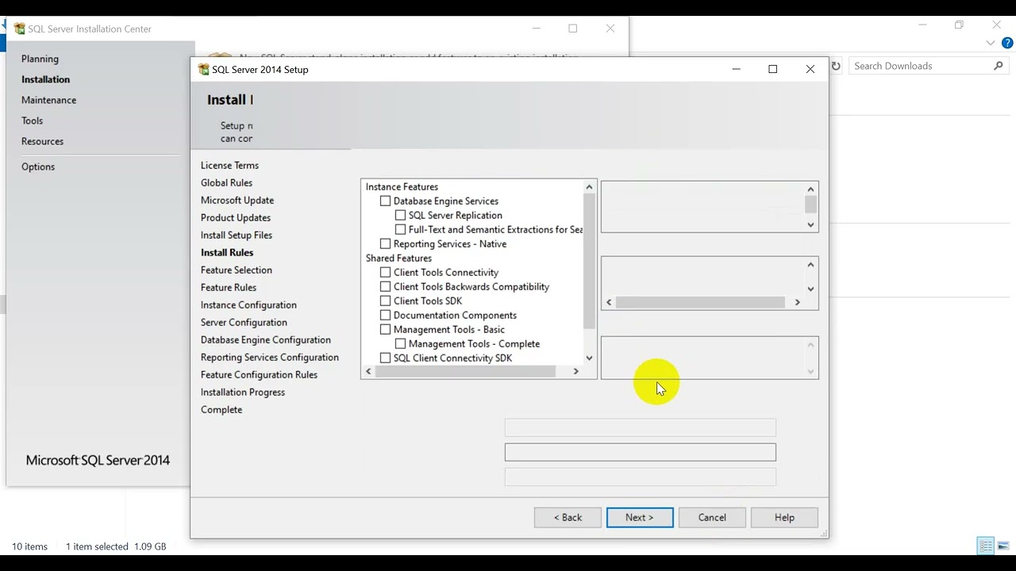Open Options in Installation Center
Screen dimensions: 1016x571
(38, 167)
